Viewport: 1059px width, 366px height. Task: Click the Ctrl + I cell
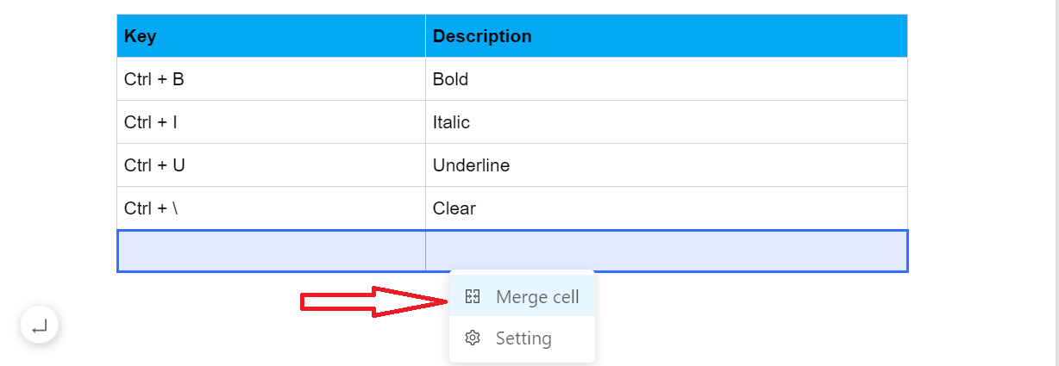pos(272,122)
